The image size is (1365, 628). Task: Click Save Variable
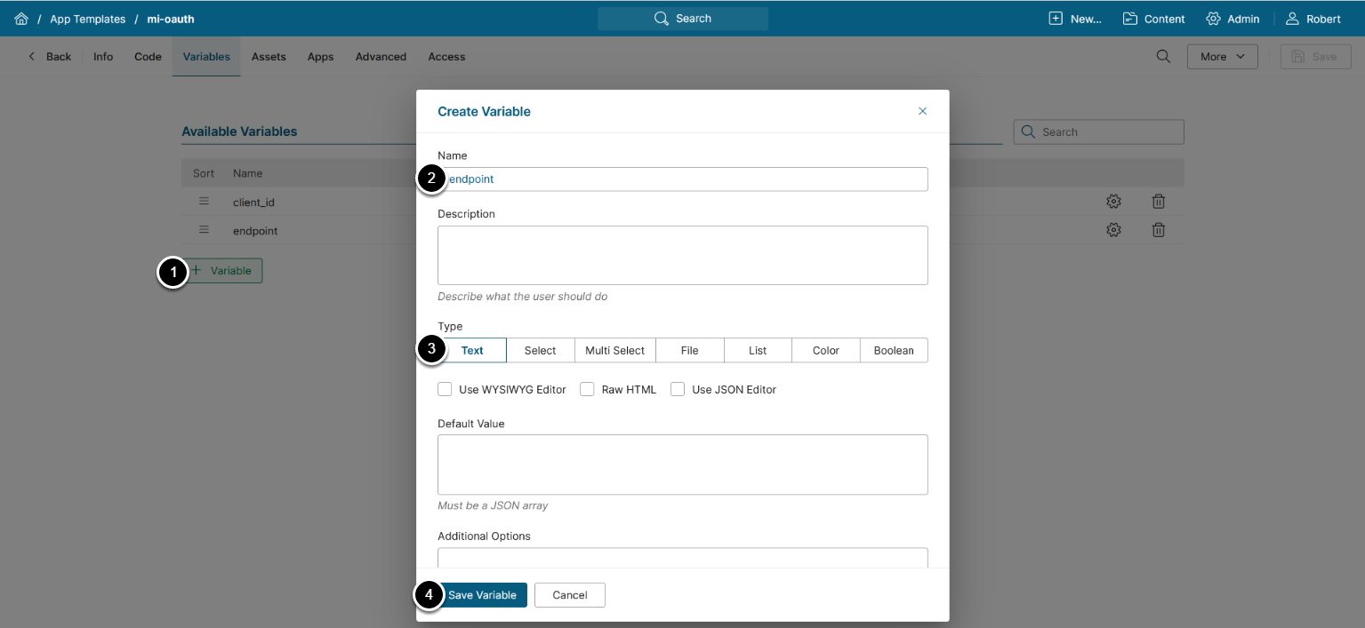pyautogui.click(x=482, y=595)
